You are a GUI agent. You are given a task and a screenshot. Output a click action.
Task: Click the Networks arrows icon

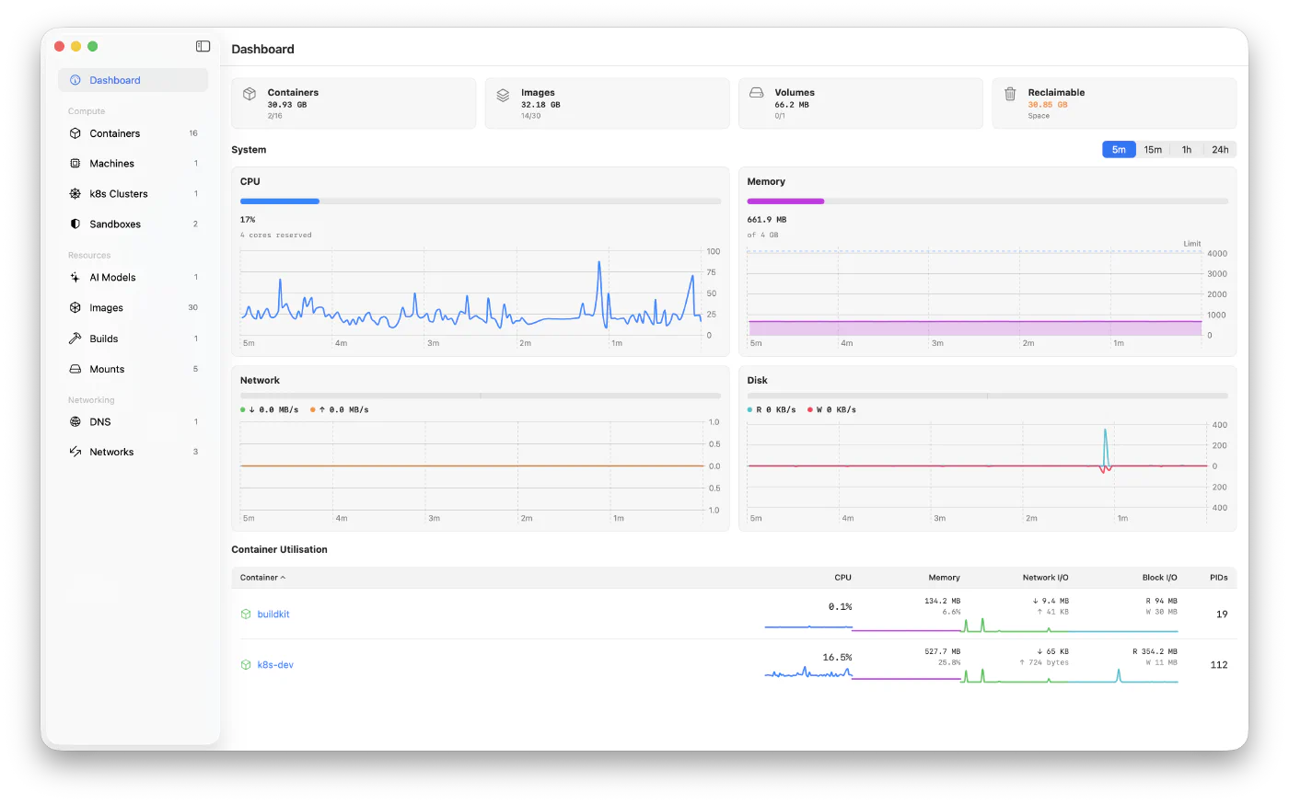coord(75,452)
